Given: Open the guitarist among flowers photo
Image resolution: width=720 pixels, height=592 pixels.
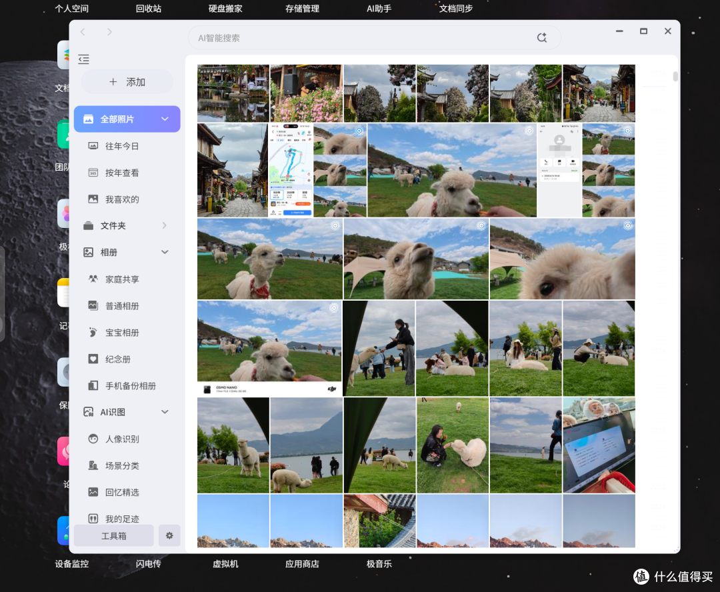Looking at the screenshot, I should 306,93.
